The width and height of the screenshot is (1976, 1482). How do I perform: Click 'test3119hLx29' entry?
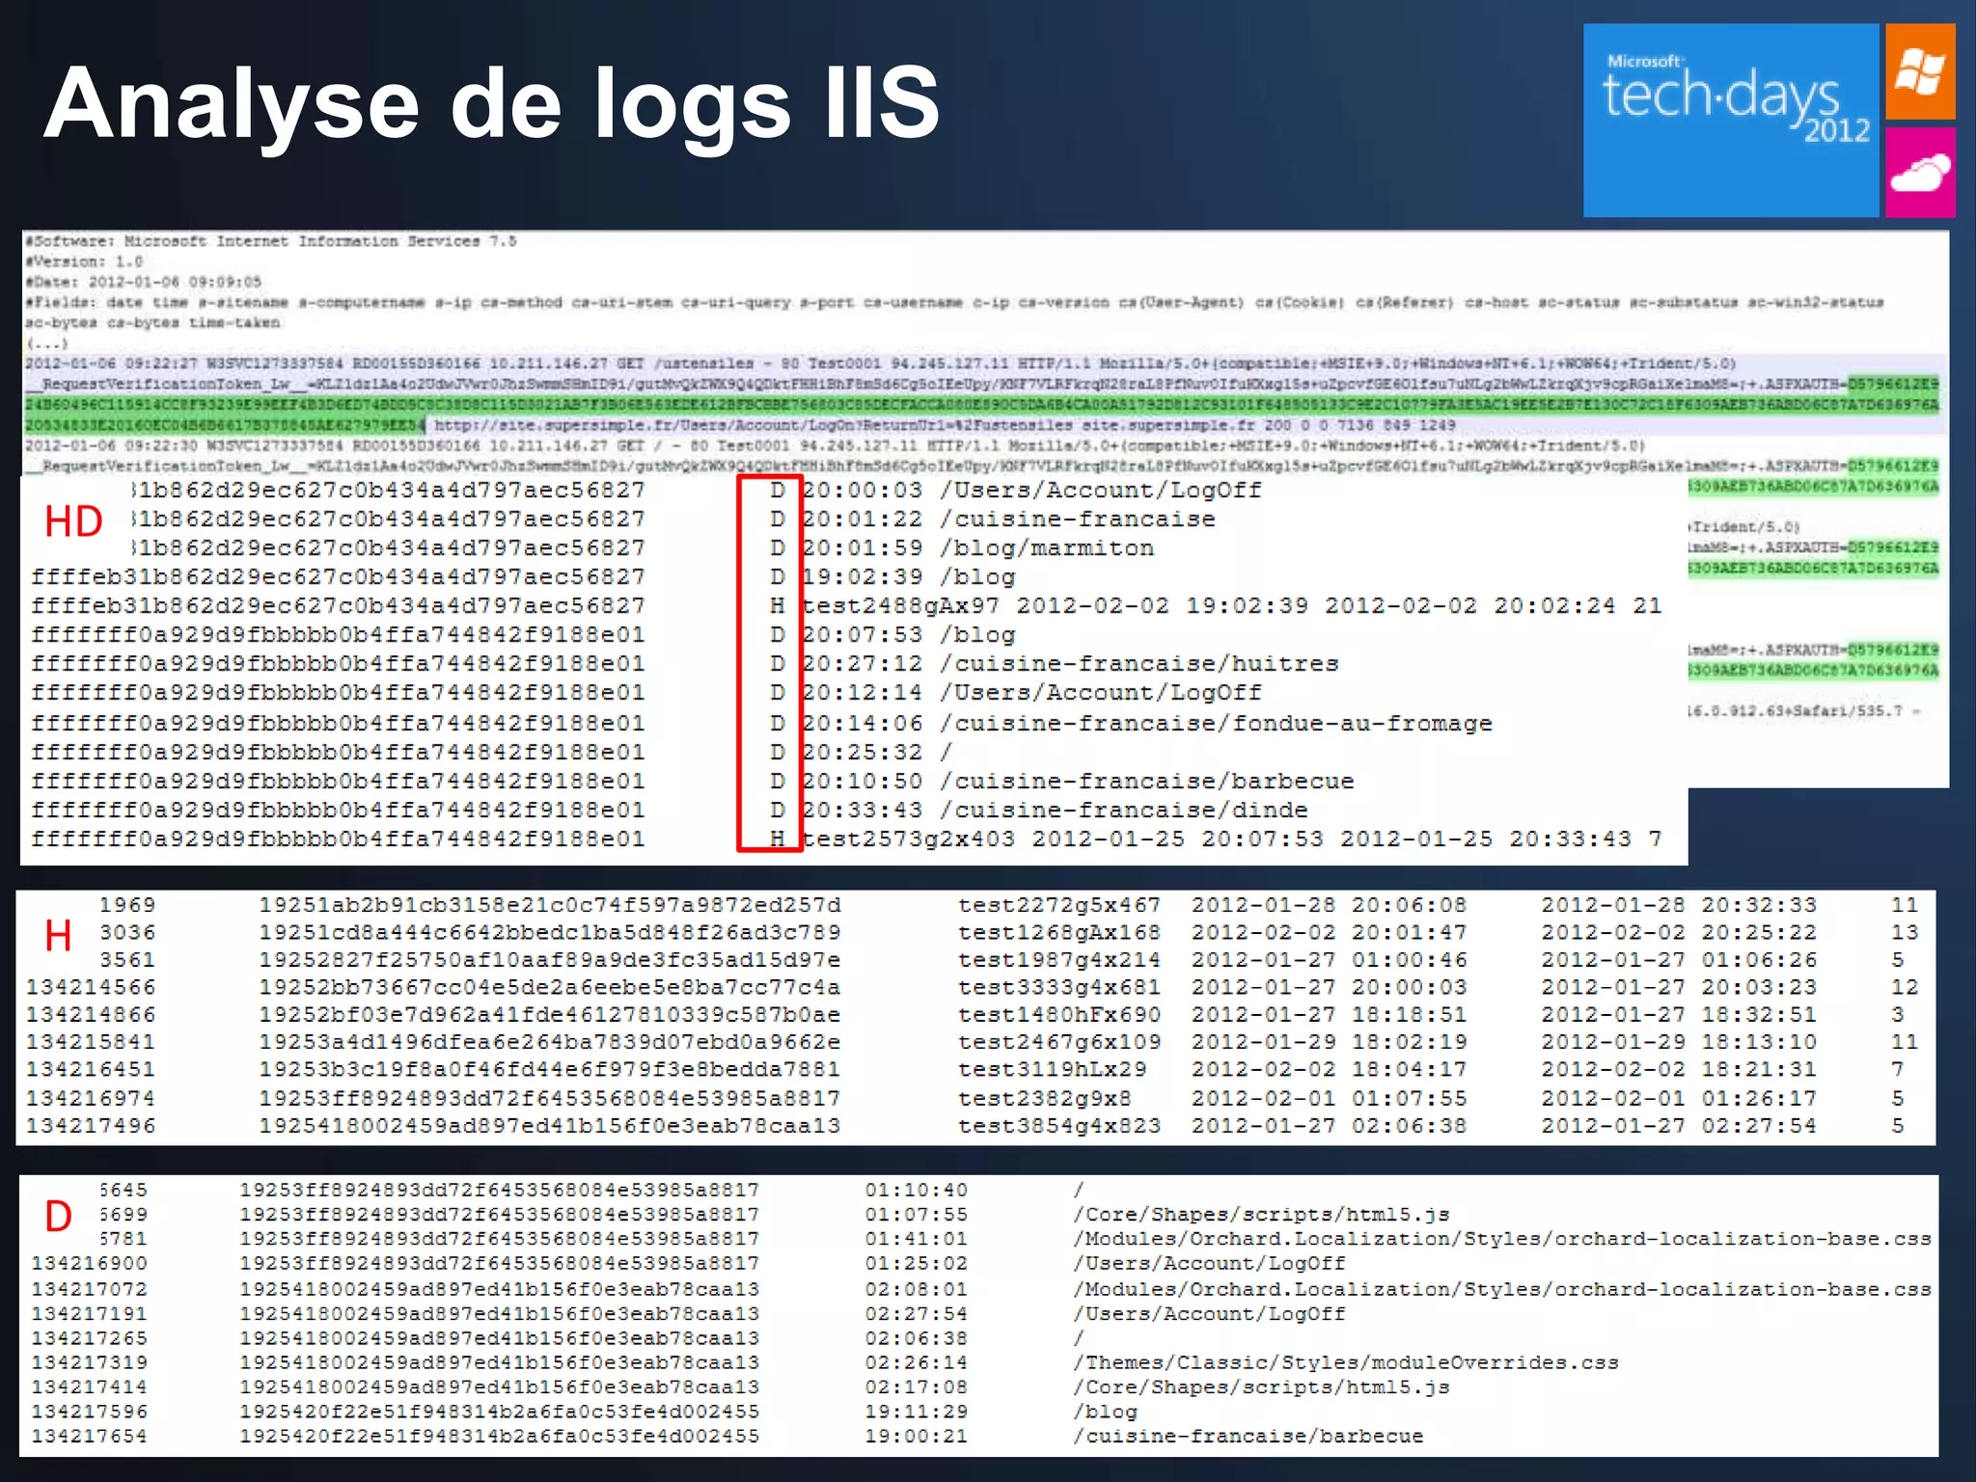pos(1052,1069)
